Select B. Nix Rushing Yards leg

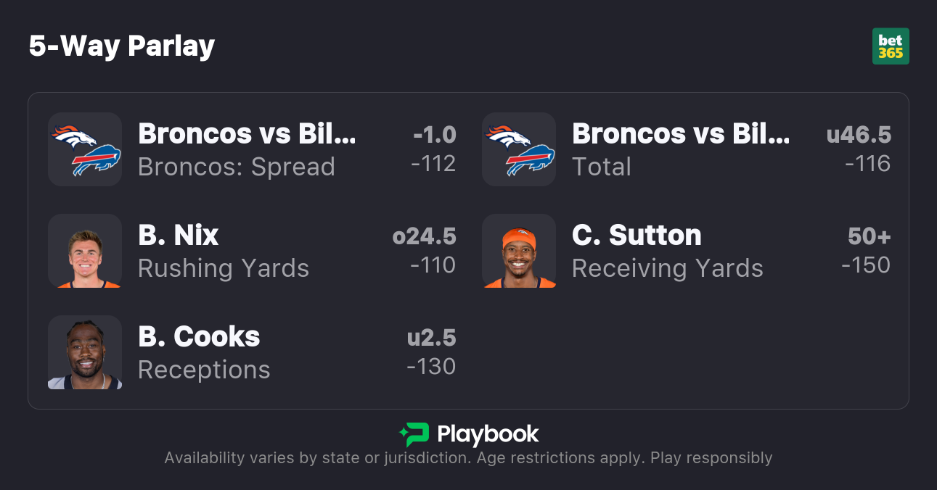(223, 251)
